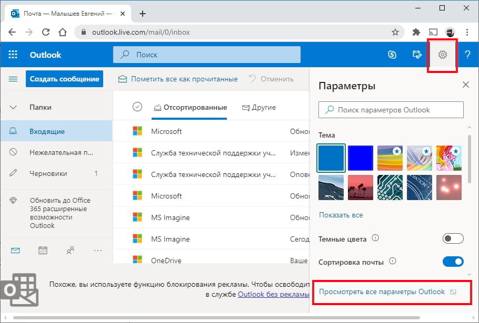Choose the palm trees sunset theme
The width and height of the screenshot is (479, 323).
coord(361,187)
